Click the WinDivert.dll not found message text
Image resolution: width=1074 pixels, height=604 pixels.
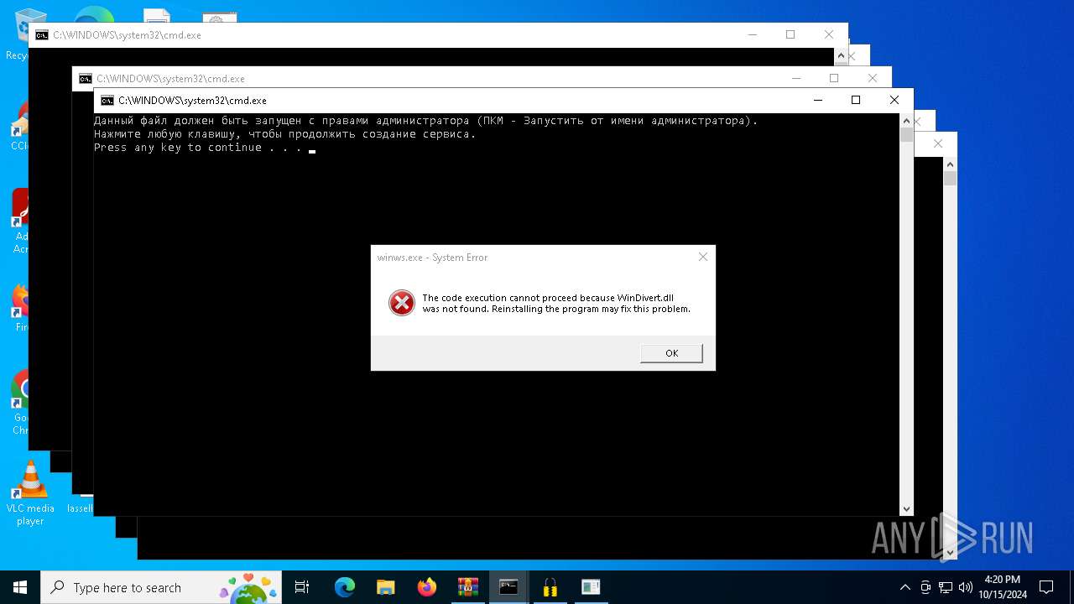(x=555, y=303)
